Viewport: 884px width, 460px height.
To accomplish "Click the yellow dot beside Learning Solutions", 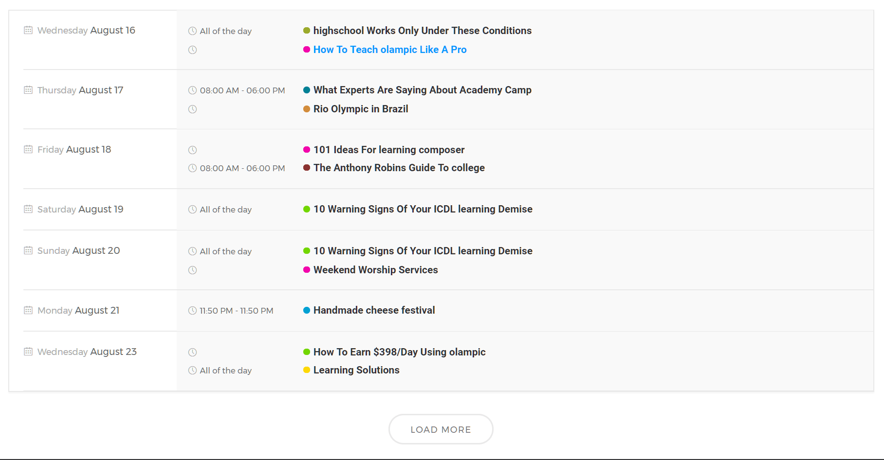I will (x=307, y=370).
